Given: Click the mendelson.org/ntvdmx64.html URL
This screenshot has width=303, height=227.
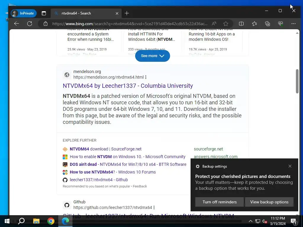Looking at the screenshot, I should (x=108, y=77).
